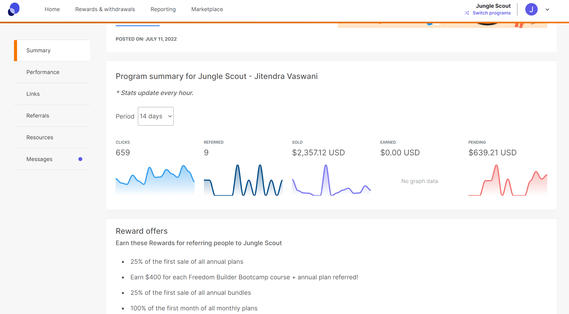
Task: Navigate to Marketplace
Action: click(x=207, y=9)
